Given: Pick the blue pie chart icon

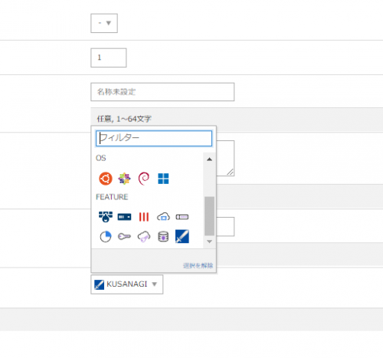Looking at the screenshot, I should click(x=106, y=236).
